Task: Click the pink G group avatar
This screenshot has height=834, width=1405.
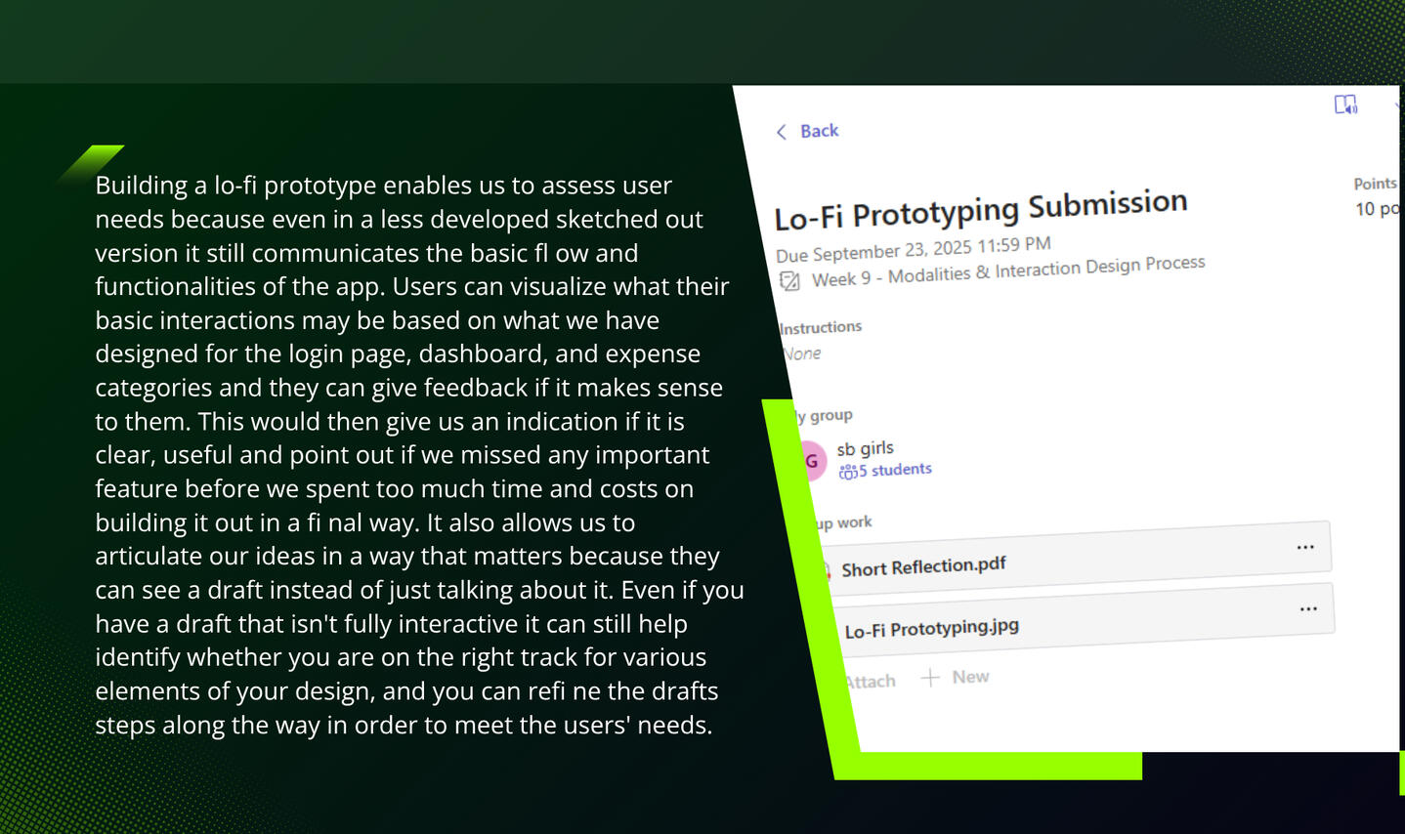Action: (x=812, y=461)
